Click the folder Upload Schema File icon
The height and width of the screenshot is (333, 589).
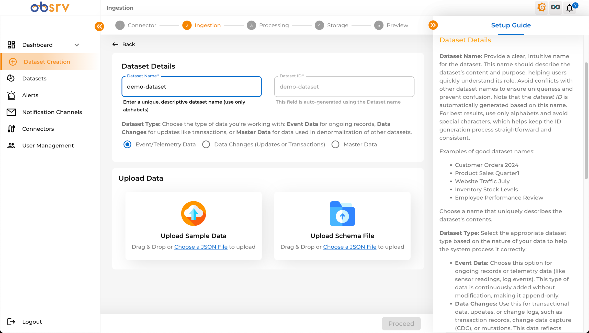342,213
